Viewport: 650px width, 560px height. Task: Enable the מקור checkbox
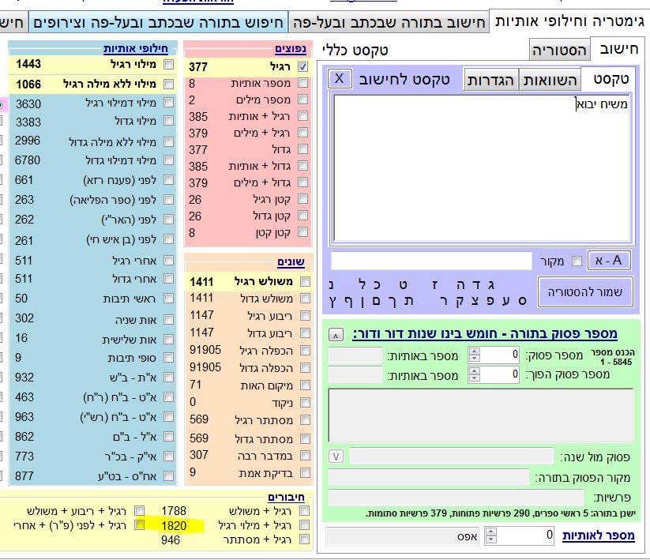coord(577,261)
